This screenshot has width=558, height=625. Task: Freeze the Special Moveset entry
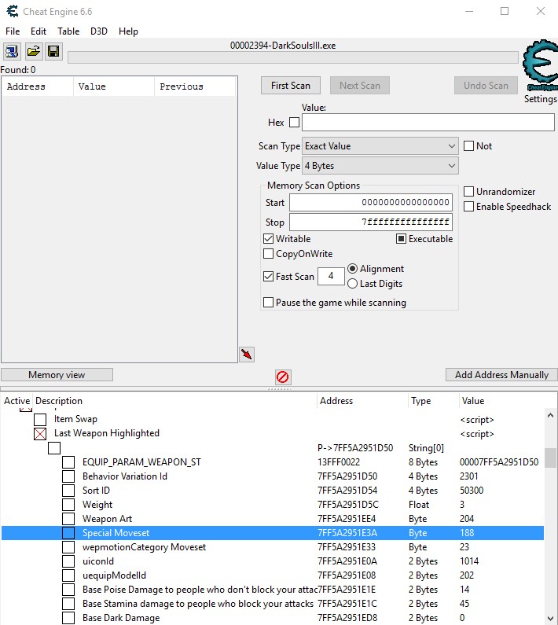[68, 533]
